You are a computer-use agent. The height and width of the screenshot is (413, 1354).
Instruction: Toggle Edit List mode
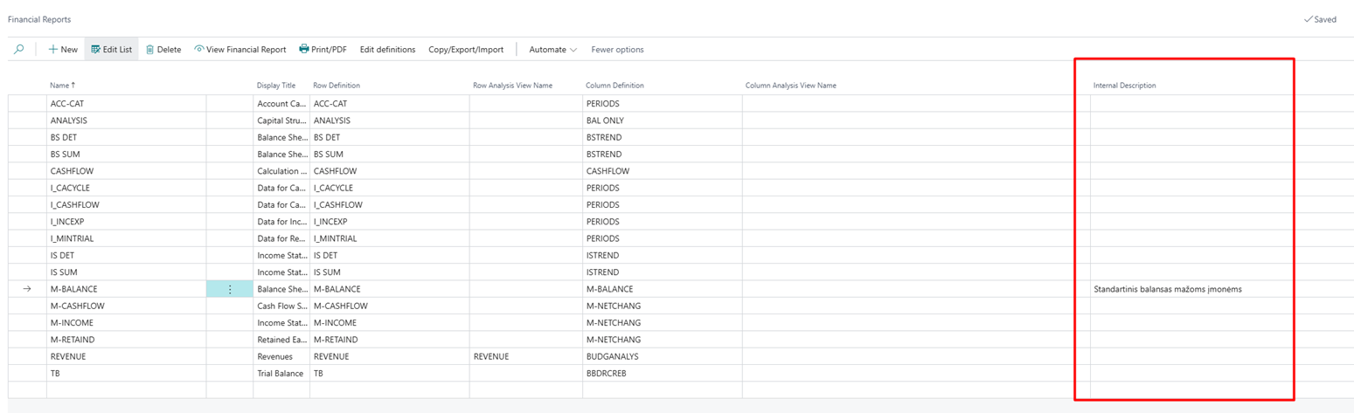[111, 50]
